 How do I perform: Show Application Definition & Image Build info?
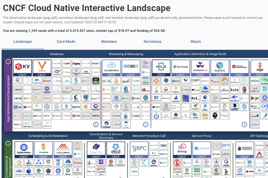coord(244,124)
